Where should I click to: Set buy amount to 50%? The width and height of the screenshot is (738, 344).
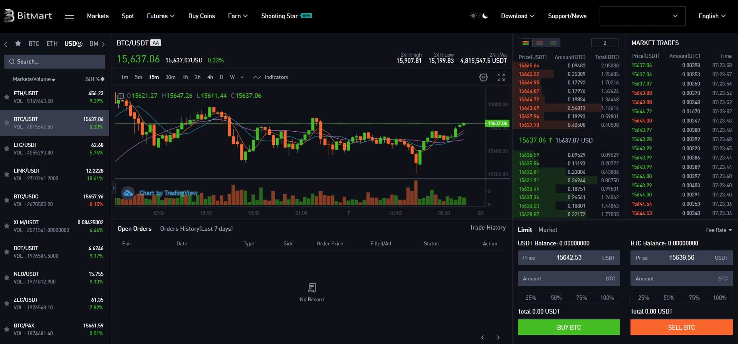(x=556, y=297)
